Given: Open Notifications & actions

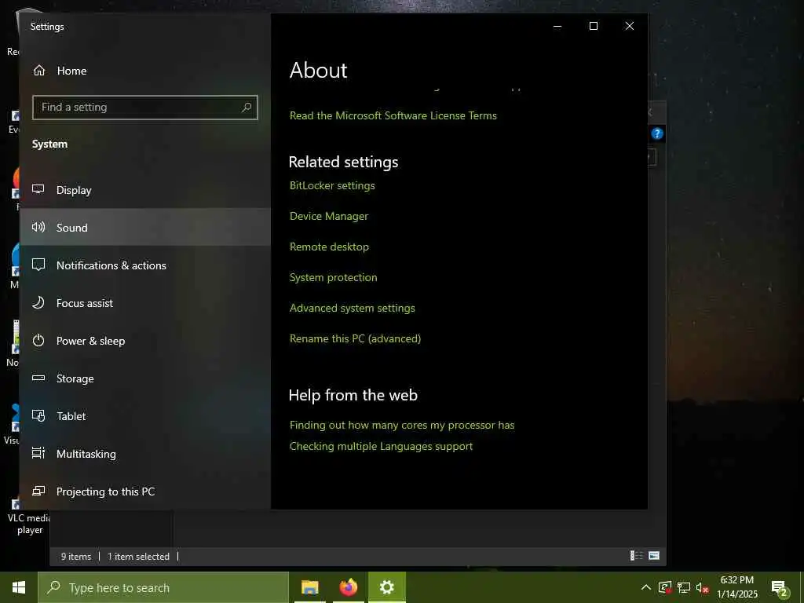Looking at the screenshot, I should pyautogui.click(x=145, y=265).
